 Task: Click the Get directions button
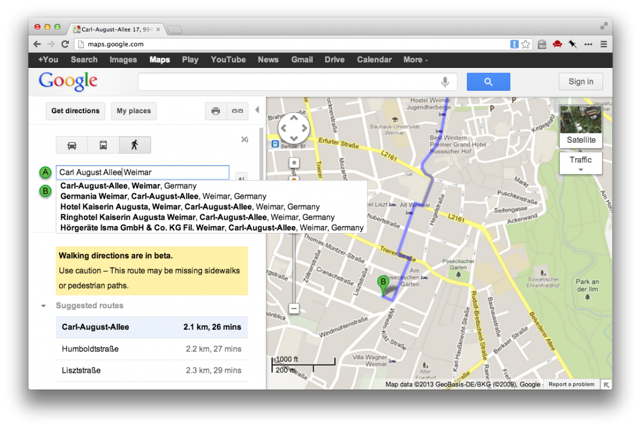point(75,111)
